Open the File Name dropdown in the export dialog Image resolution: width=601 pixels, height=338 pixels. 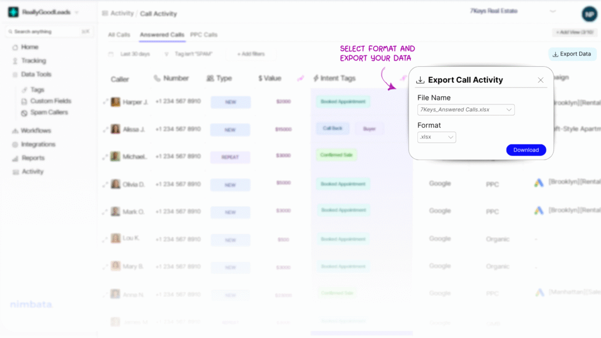tap(465, 109)
